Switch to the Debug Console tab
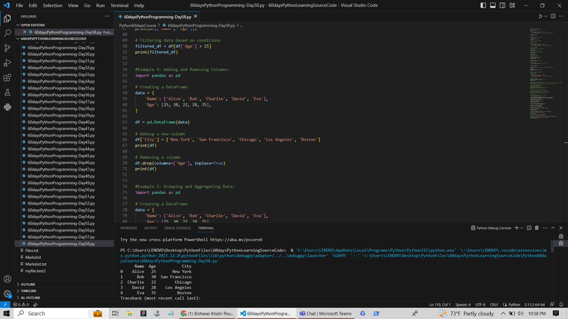This screenshot has height=319, width=568. 177,228
